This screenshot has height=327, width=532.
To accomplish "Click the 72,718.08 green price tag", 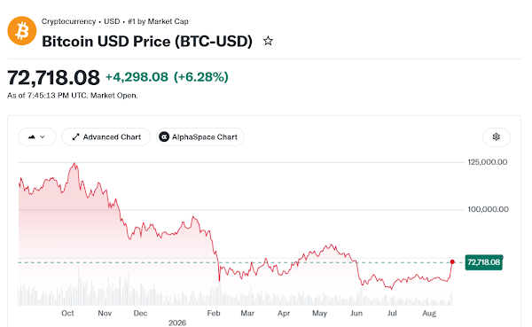I will 484,262.
